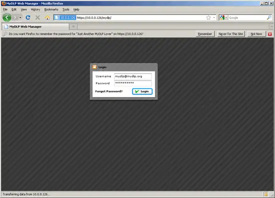275x198 pixels.
Task: Click the key icon in notification bar
Action: pos(5,34)
